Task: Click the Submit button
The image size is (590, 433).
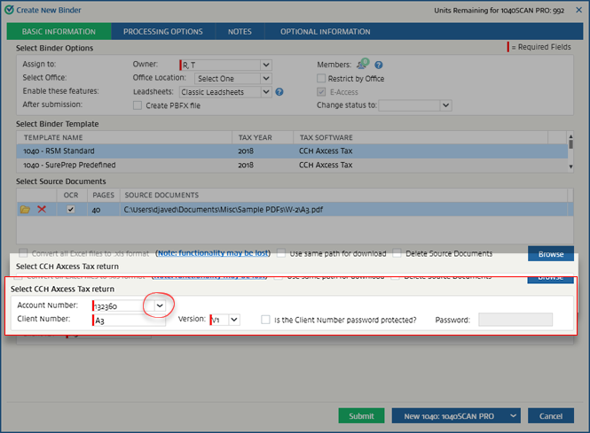Action: 361,416
